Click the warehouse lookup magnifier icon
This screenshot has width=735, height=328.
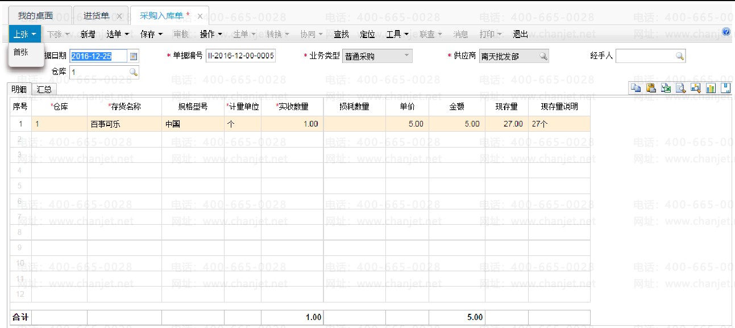[133, 72]
